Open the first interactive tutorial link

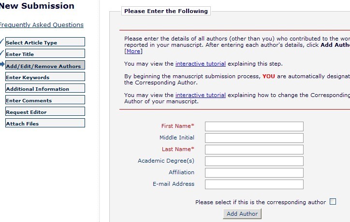coord(200,64)
